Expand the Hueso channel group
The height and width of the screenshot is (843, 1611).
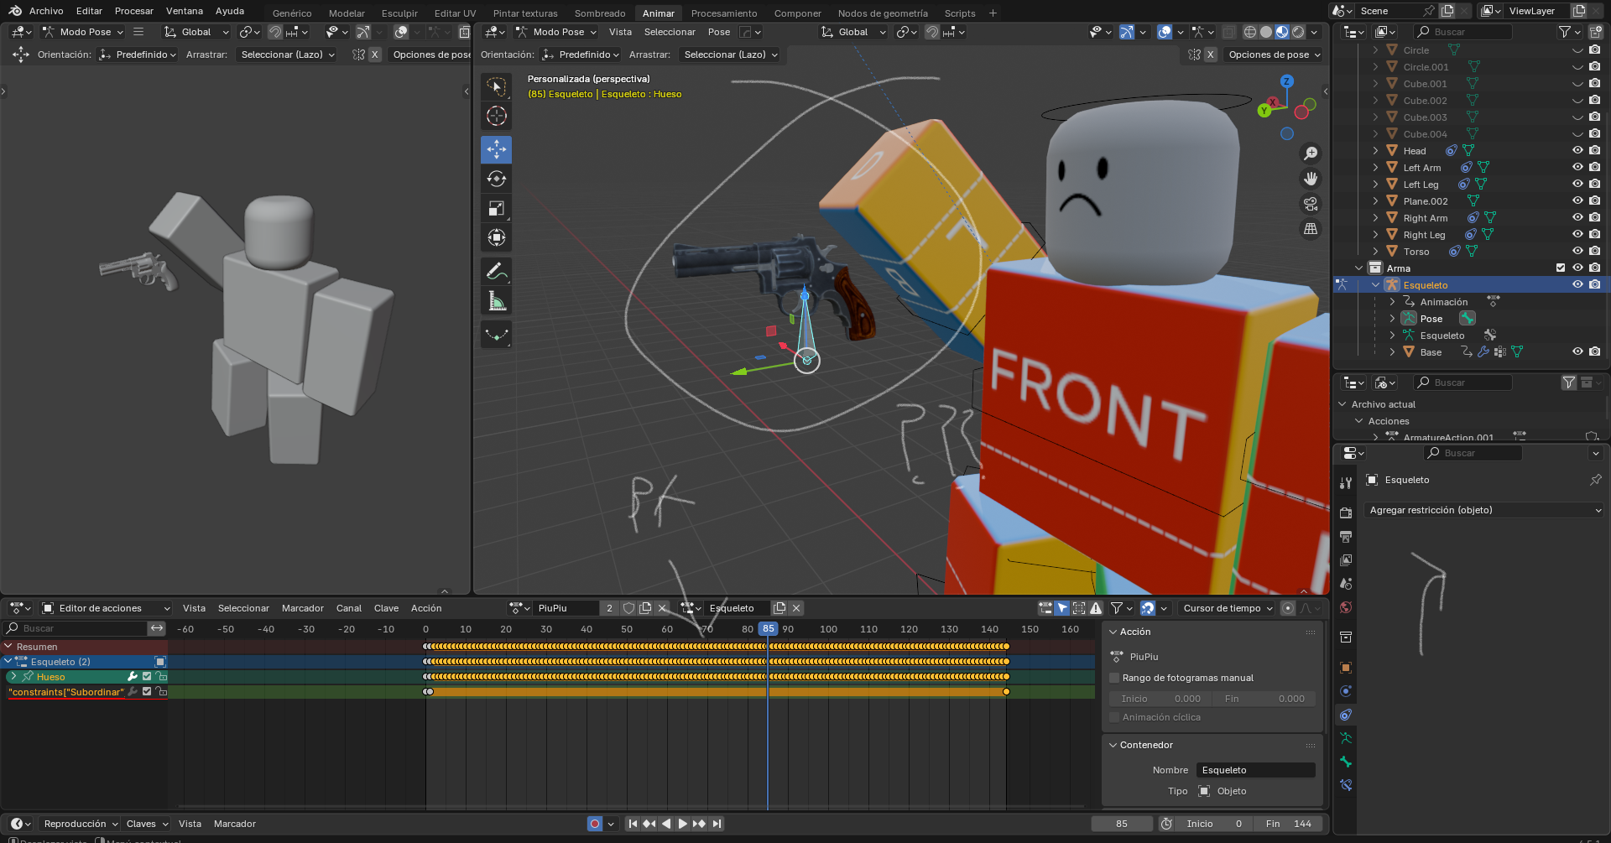13,677
